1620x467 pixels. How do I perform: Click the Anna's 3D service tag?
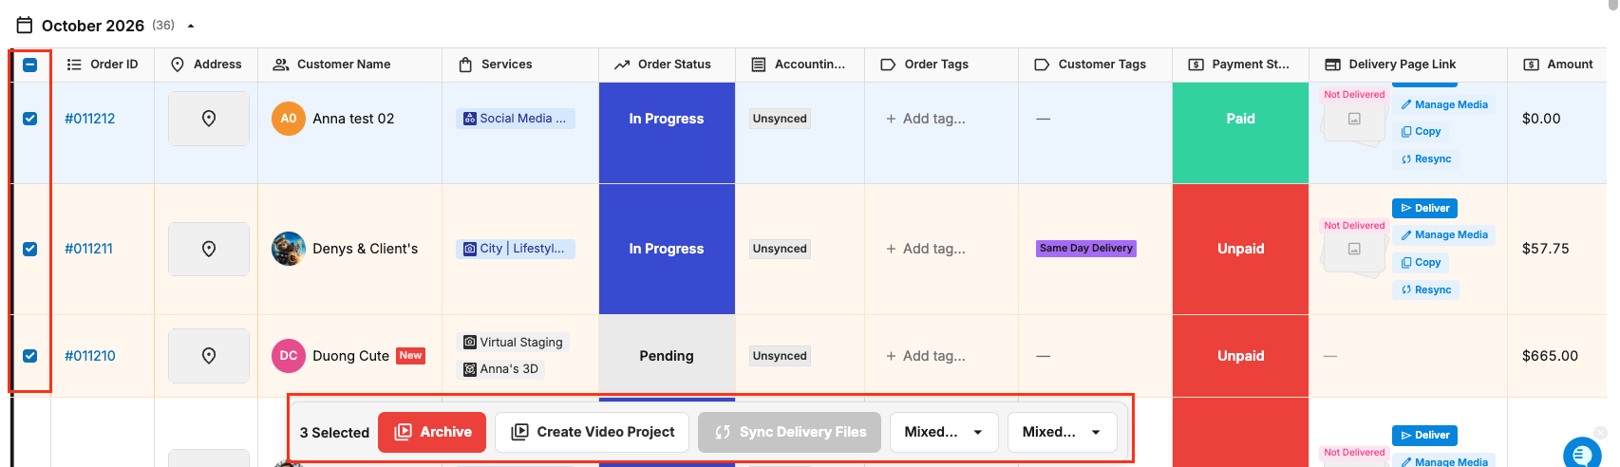(501, 369)
